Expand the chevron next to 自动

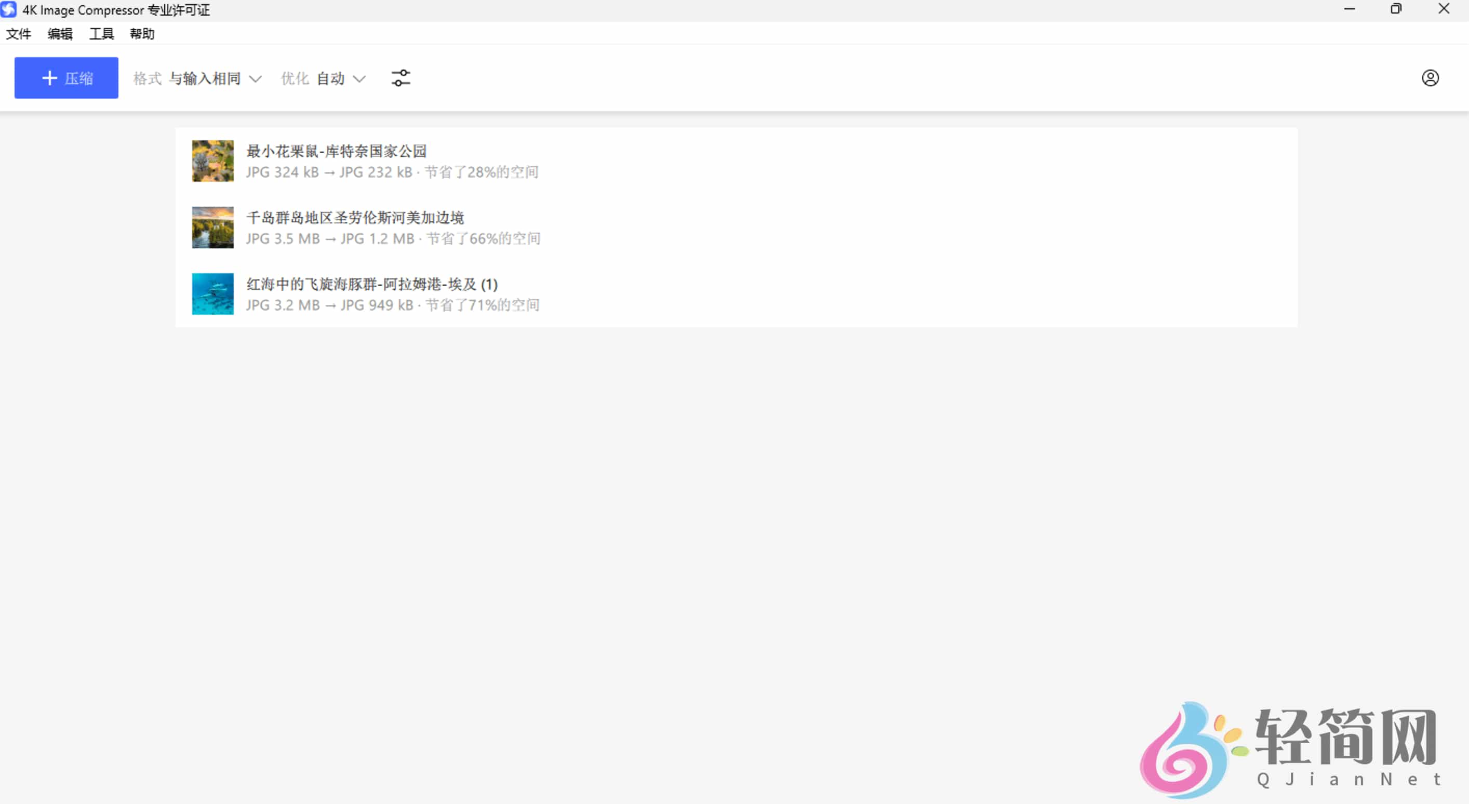tap(359, 79)
